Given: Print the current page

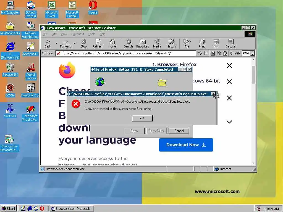Looking at the screenshot, I should [x=202, y=44].
